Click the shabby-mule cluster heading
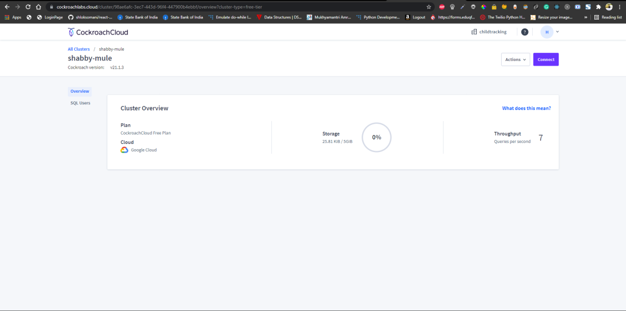The width and height of the screenshot is (626, 311). pyautogui.click(x=90, y=58)
